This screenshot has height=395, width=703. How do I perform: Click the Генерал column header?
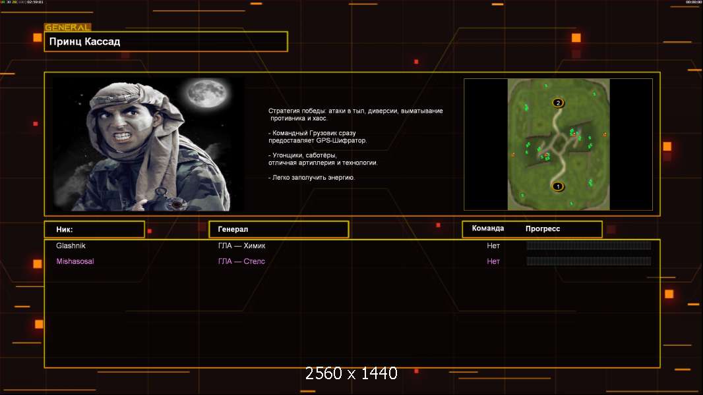[279, 230]
